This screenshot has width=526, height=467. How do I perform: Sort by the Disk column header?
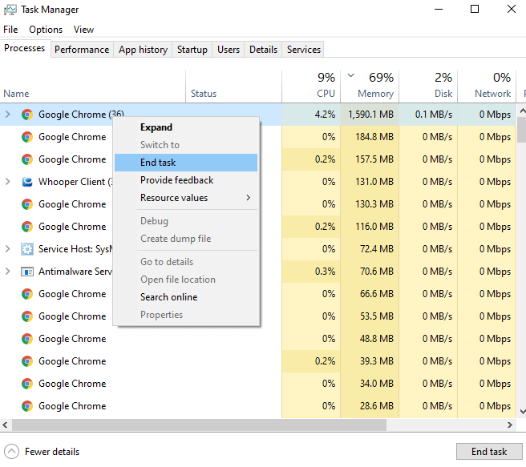[428, 86]
